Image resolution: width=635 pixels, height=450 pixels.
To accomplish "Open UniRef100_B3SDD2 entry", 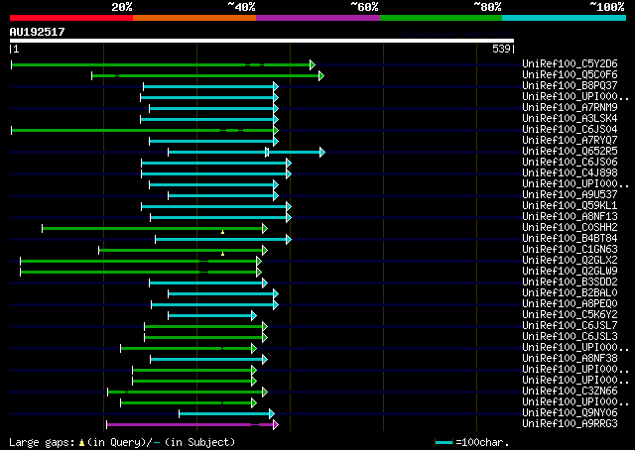I will [x=570, y=282].
